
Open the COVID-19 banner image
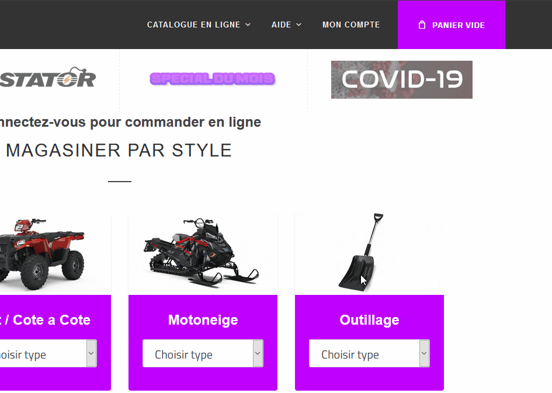click(402, 79)
